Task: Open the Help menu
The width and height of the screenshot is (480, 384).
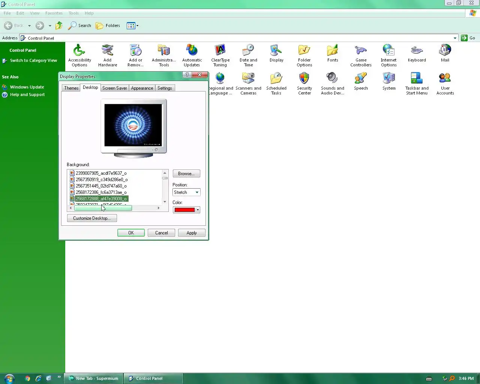Action: [89, 13]
